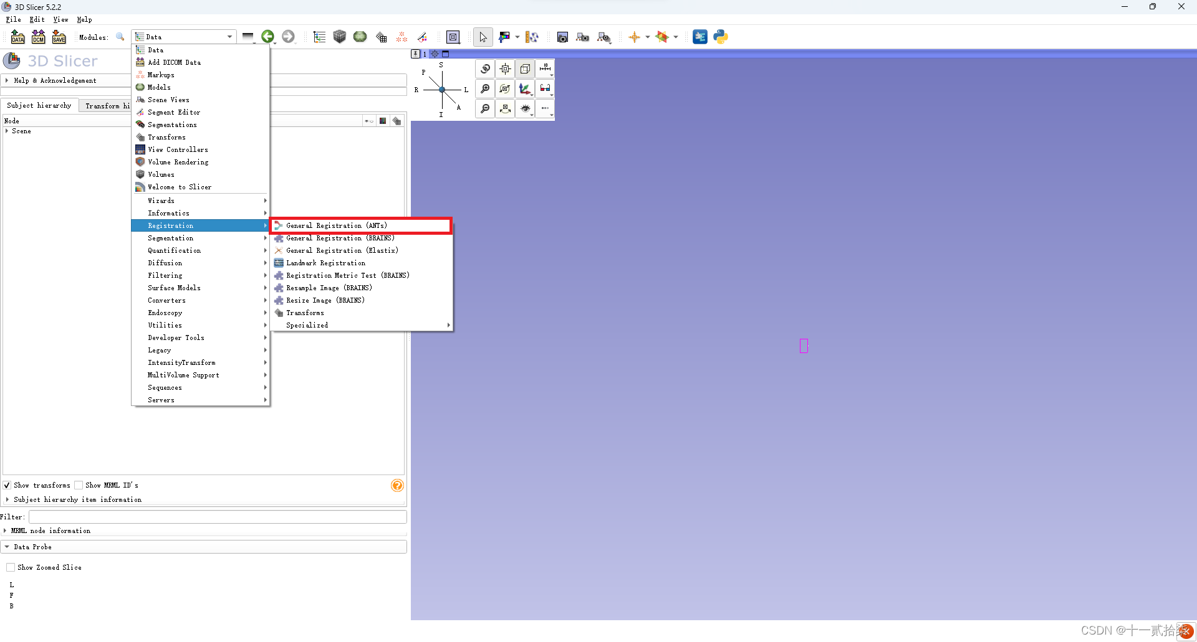
Task: Enable the Show Zoomed Slice checkbox
Action: 11,567
